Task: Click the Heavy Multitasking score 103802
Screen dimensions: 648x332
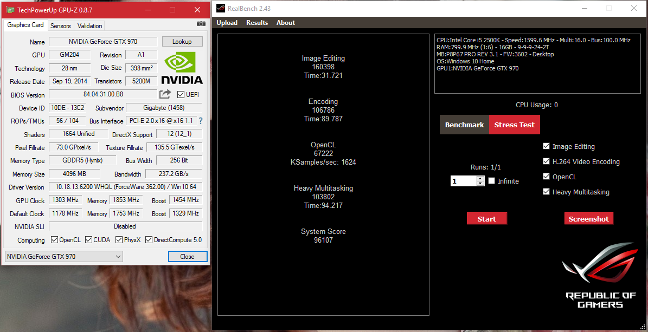Action: pyautogui.click(x=323, y=197)
